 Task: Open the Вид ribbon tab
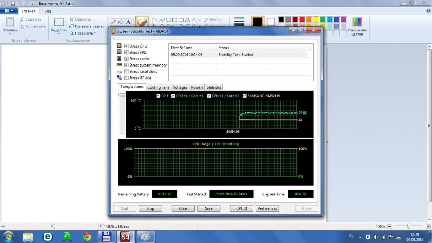48,11
